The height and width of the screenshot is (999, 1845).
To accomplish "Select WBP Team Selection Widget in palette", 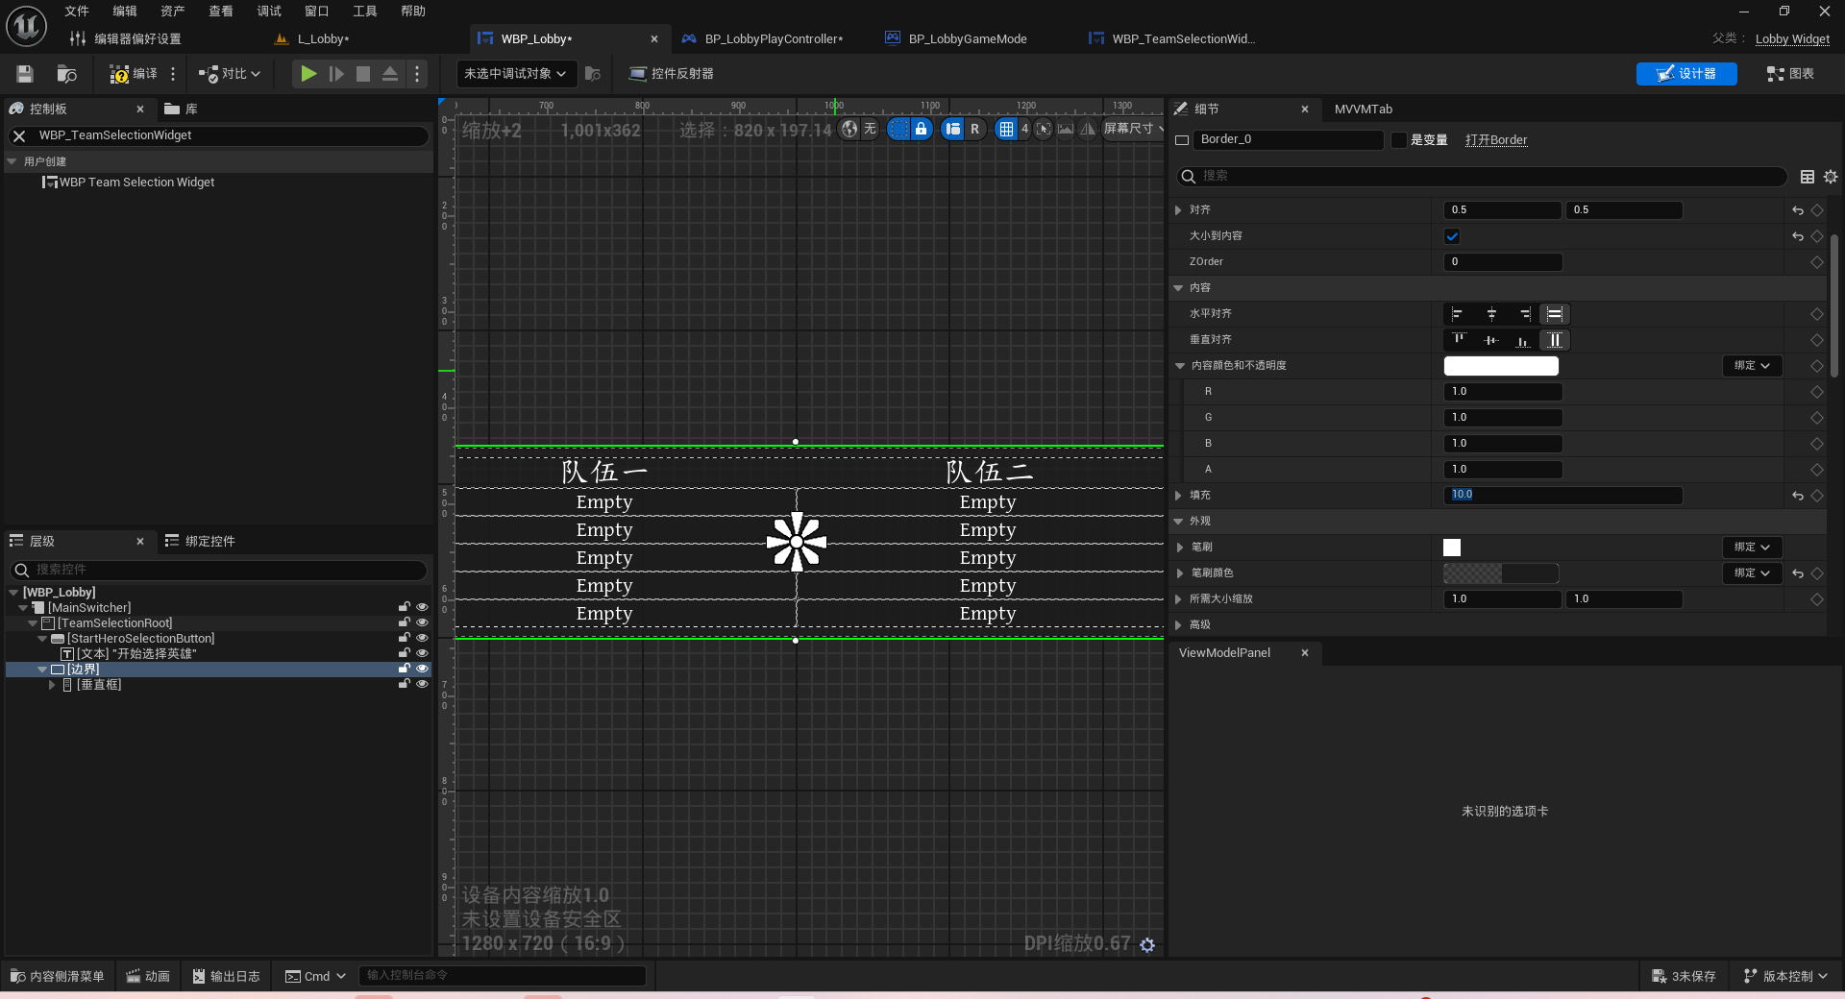I will coord(129,183).
